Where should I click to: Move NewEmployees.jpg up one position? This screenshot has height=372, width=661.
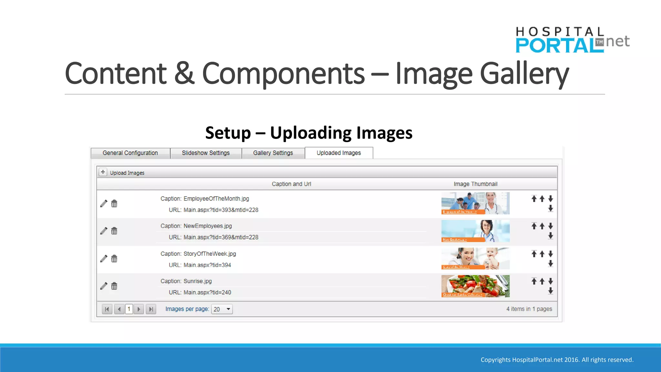542,226
